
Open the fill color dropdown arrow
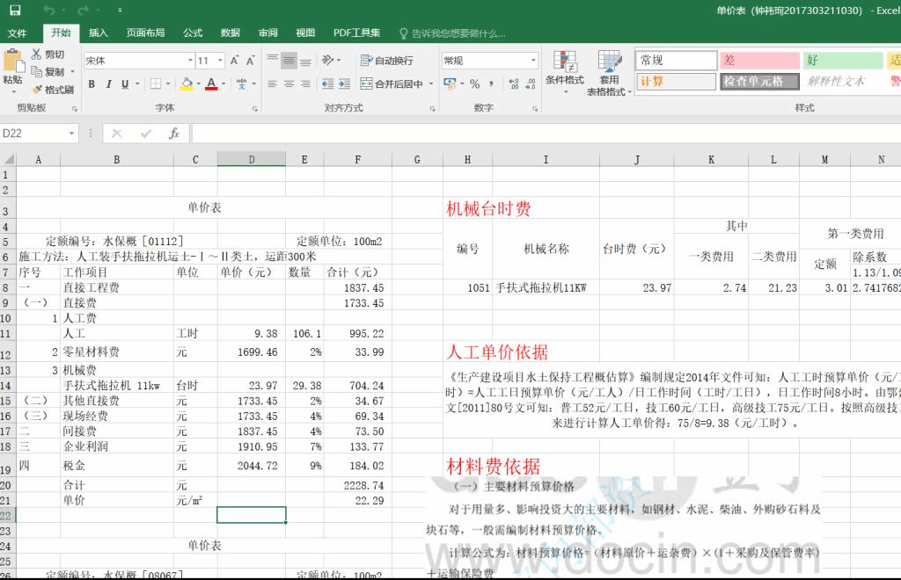(199, 83)
